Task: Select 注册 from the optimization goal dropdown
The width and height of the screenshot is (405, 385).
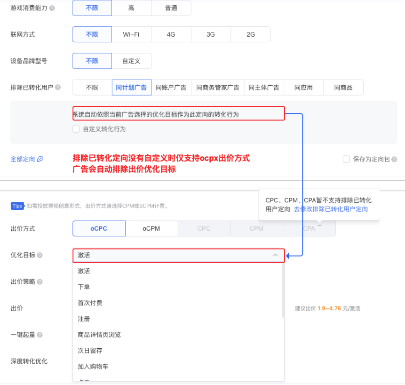Action: 84,319
